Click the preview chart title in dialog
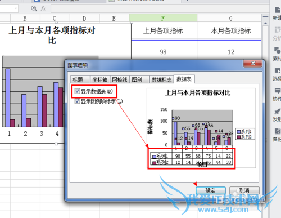 198,92
